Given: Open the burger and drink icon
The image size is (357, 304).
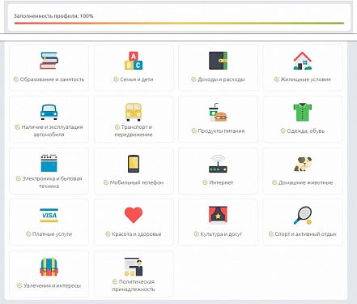Looking at the screenshot, I should 218,113.
